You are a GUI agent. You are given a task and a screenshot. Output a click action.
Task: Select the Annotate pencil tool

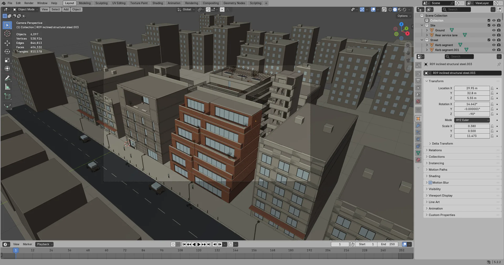pos(7,78)
